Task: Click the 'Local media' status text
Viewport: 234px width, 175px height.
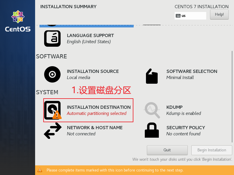Action: pos(78,78)
